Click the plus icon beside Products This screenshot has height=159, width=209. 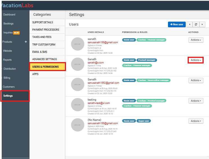coord(26,42)
